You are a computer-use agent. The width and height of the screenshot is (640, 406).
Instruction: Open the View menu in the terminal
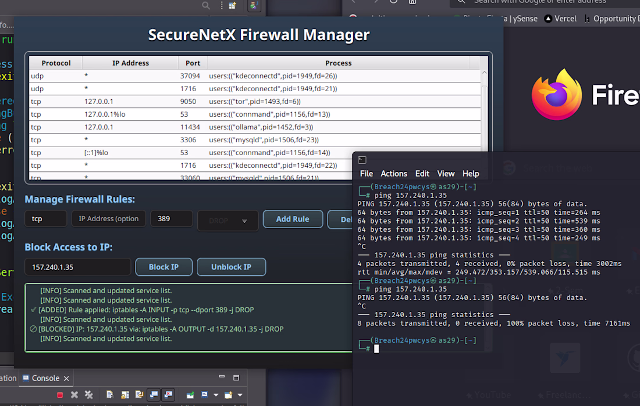(x=446, y=174)
